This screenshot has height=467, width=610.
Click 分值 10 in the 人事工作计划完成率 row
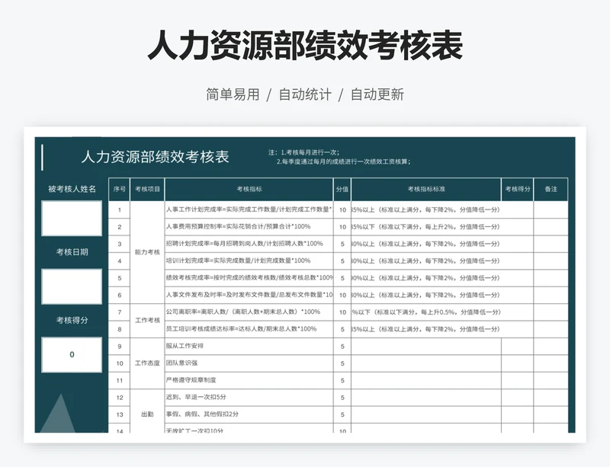coord(342,210)
